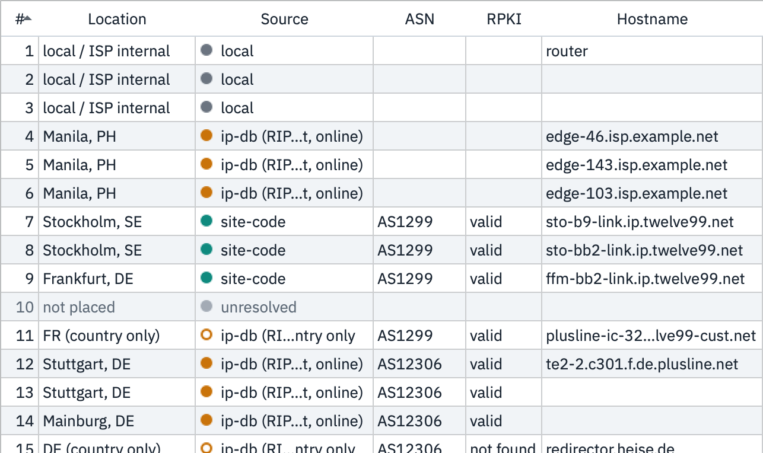This screenshot has height=453, width=763.
Task: Click the orange ip-db dot in row 12
Action: (206, 363)
